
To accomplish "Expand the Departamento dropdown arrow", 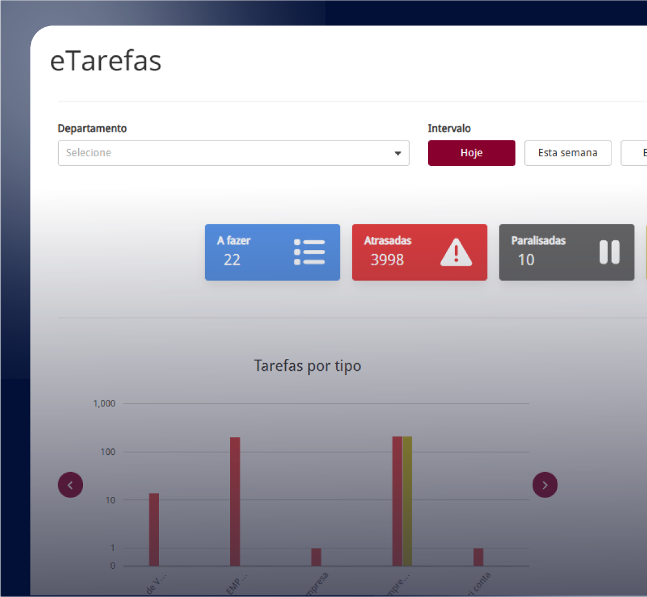I will [x=397, y=153].
